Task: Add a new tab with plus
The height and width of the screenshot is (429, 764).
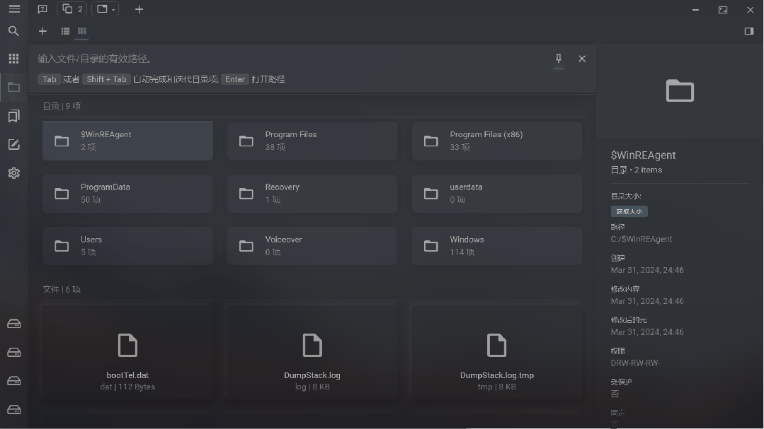Action: click(x=139, y=9)
